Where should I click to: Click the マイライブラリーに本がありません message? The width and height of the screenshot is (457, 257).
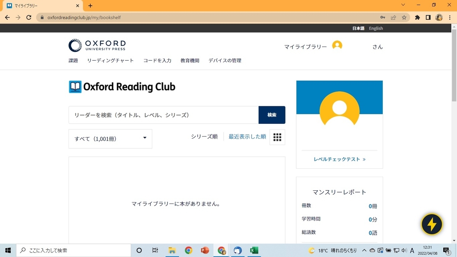176,204
